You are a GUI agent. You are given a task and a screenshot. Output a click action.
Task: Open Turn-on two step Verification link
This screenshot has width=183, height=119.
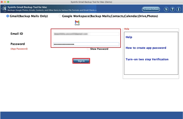(x=147, y=59)
